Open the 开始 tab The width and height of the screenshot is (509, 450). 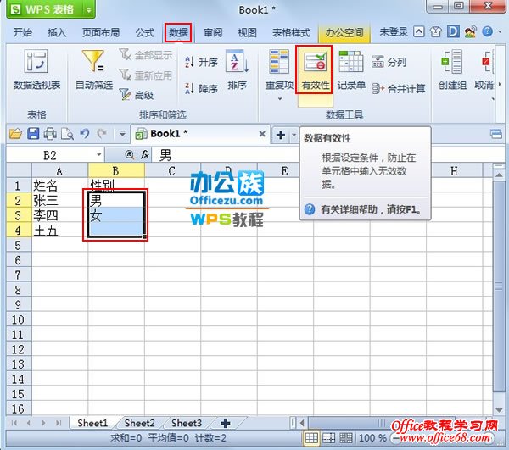click(22, 32)
